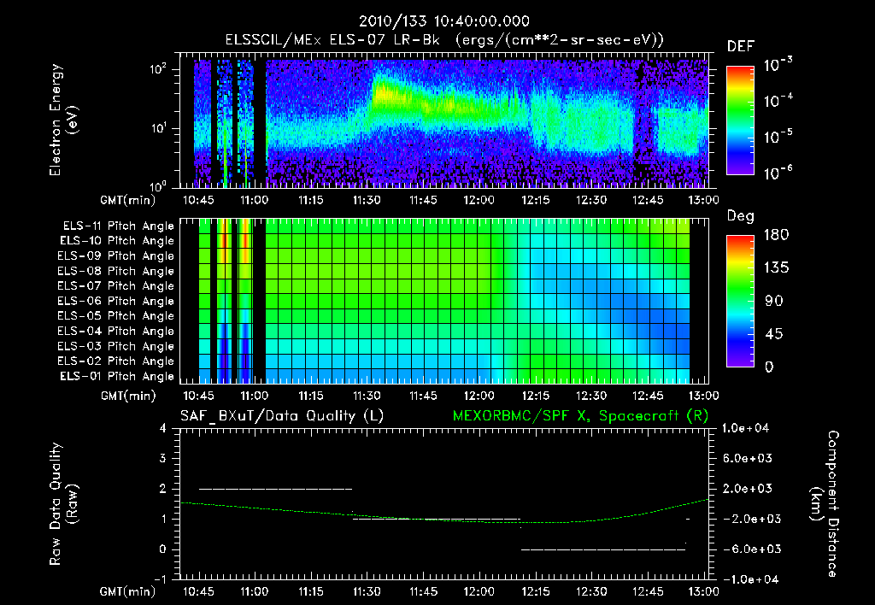Click 10:45 tick on pitch angle time axis
The height and width of the screenshot is (605, 875).
pyautogui.click(x=198, y=396)
